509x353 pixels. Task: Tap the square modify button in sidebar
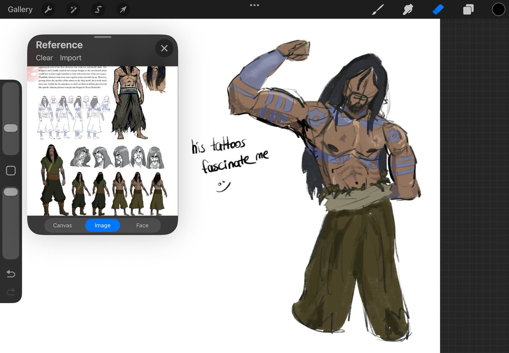[x=11, y=171]
